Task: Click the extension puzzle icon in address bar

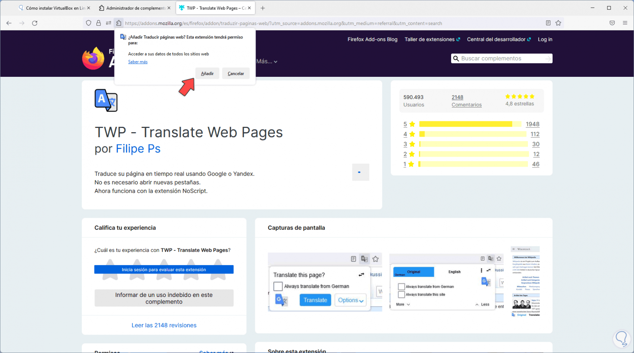Action: tap(119, 23)
